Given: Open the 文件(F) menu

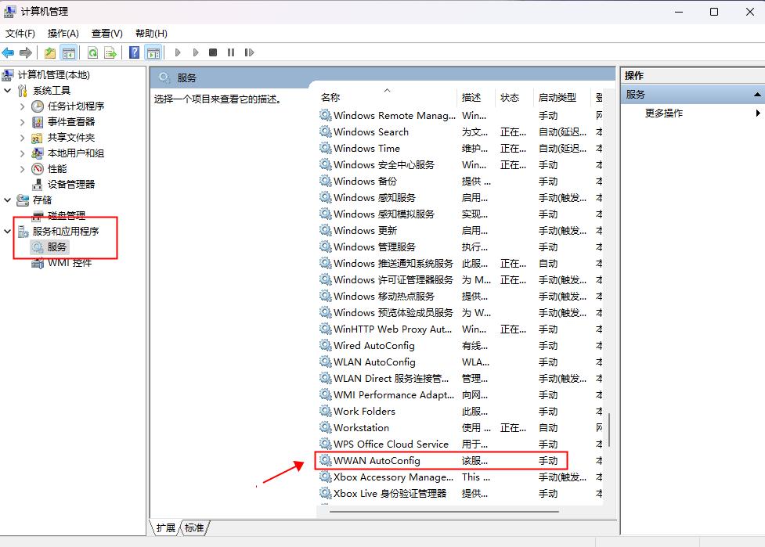Looking at the screenshot, I should [20, 33].
